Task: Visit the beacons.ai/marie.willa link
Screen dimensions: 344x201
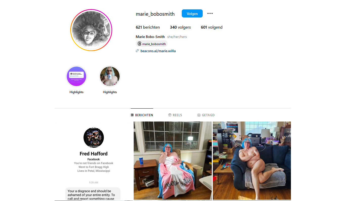Action: (158, 51)
